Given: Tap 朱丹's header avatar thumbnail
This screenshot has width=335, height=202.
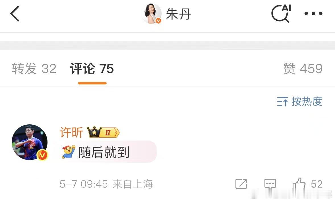Looking at the screenshot, I should point(152,13).
